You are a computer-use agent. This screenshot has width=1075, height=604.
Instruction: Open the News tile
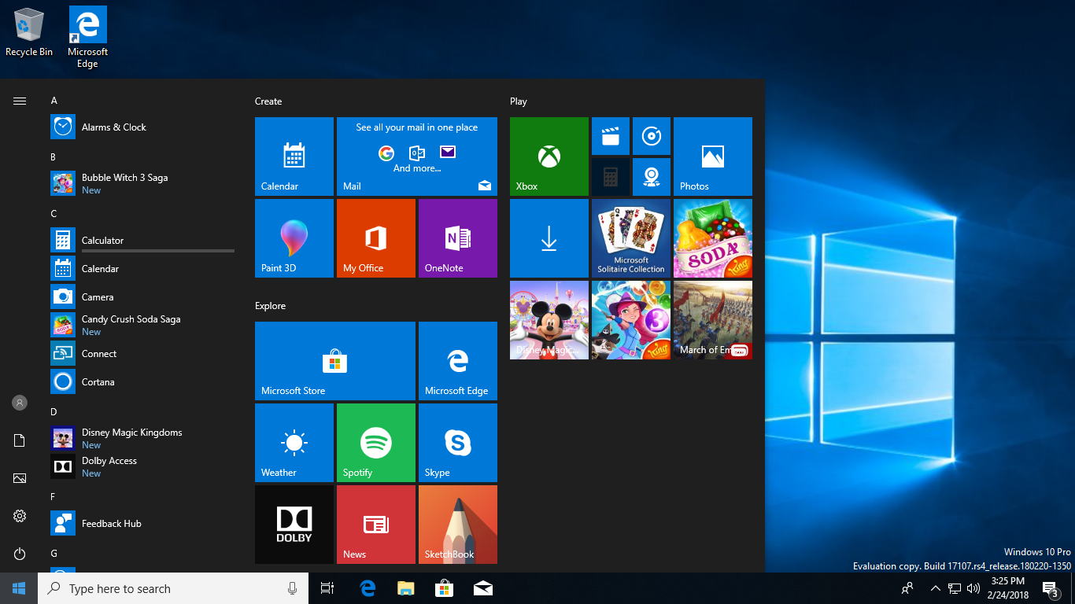click(x=376, y=525)
